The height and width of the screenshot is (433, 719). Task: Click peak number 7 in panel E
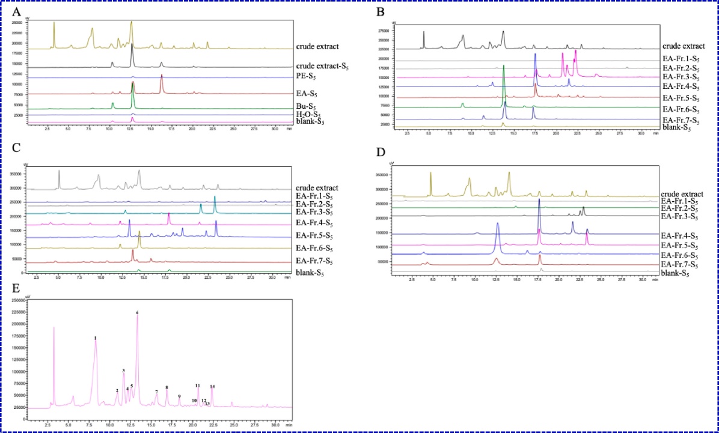(156, 392)
